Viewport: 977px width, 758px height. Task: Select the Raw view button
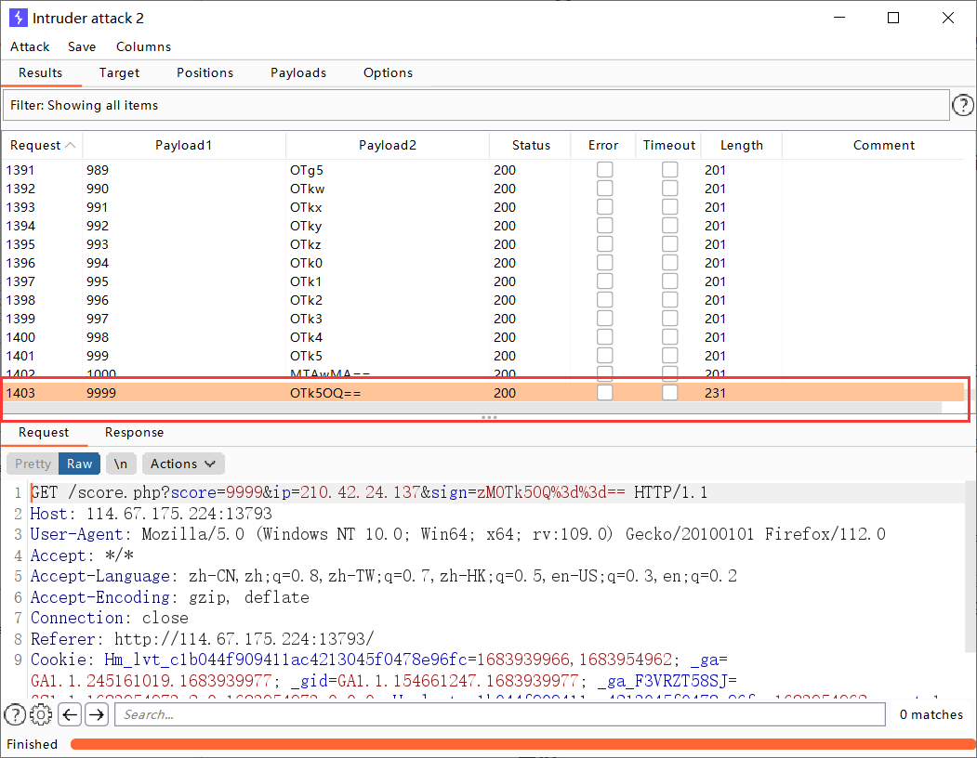click(80, 464)
